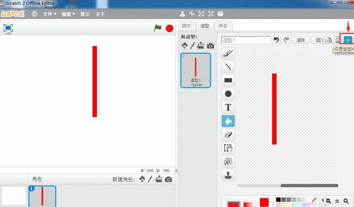Select the Stage backdrop thumbnail

pos(14,196)
